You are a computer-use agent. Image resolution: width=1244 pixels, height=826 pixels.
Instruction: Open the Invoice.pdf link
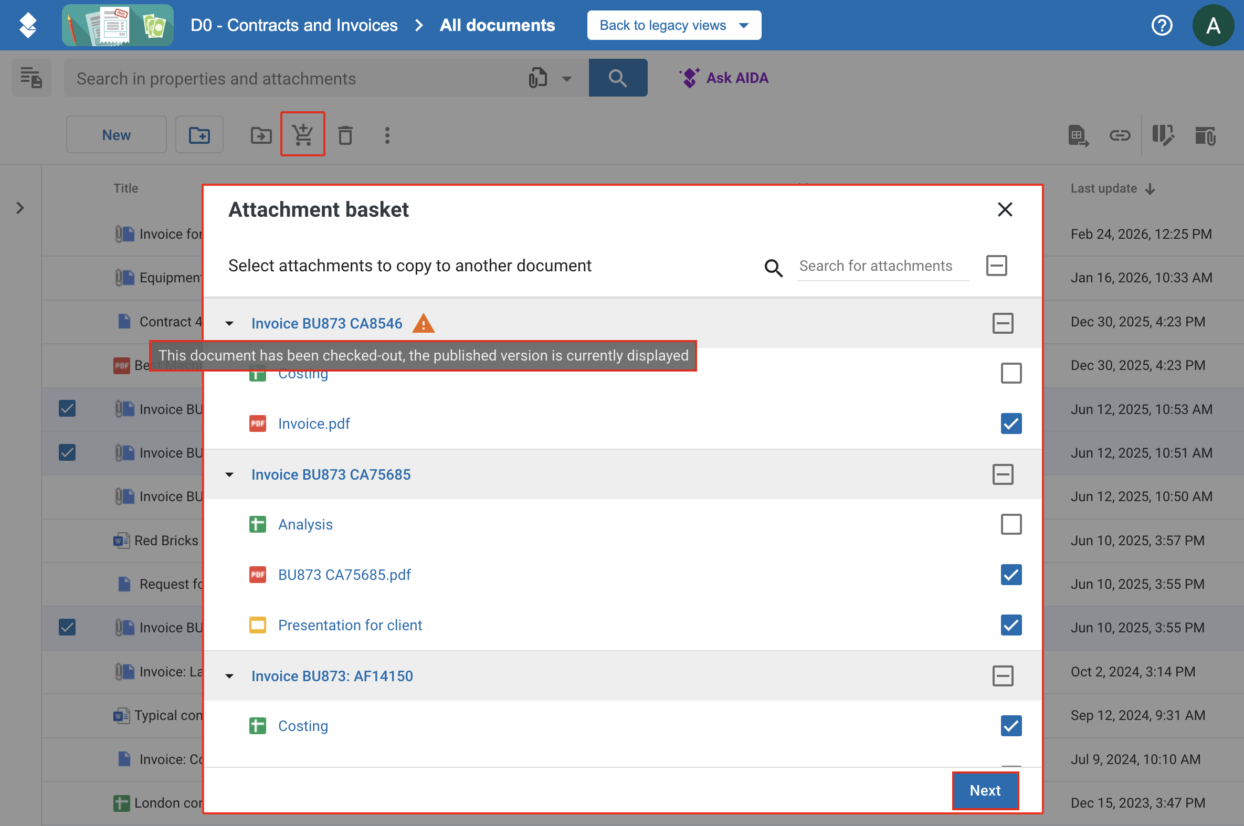click(314, 424)
